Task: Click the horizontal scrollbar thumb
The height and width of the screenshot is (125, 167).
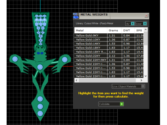Action: (x=107, y=80)
